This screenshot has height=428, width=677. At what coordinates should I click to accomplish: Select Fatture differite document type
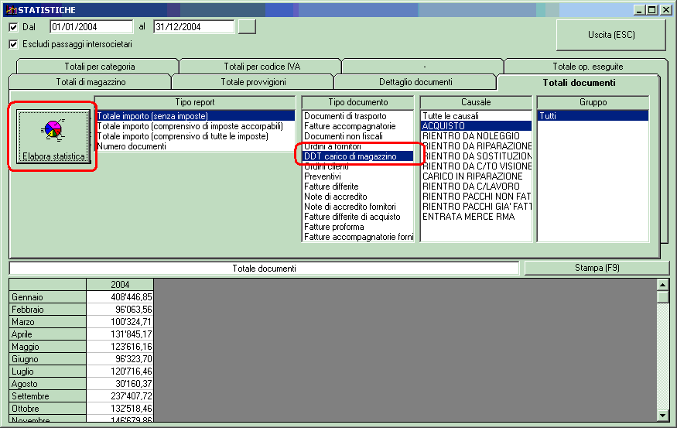point(358,187)
